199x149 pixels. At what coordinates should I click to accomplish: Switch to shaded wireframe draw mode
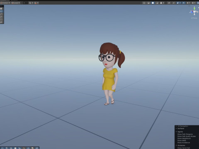click(x=148, y=3)
